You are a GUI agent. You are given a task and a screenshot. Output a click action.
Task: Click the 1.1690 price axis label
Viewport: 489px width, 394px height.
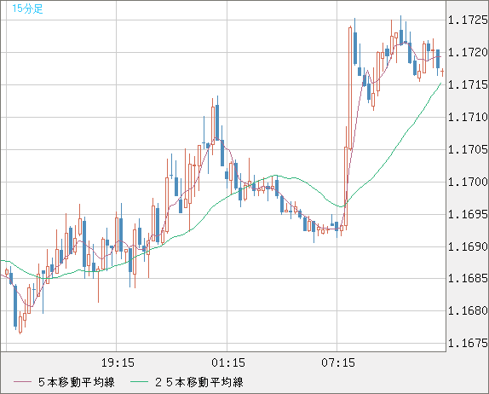click(468, 246)
